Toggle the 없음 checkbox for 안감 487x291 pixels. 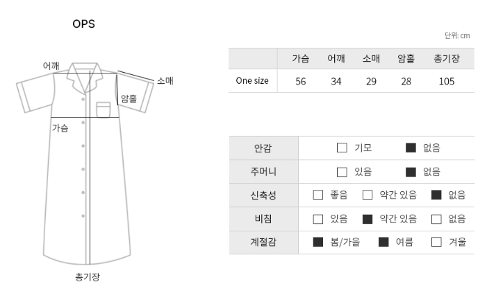pyautogui.click(x=411, y=148)
